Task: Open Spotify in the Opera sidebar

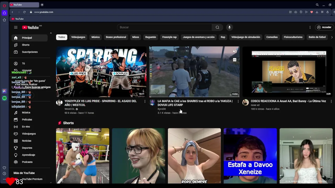Action: pos(4,98)
